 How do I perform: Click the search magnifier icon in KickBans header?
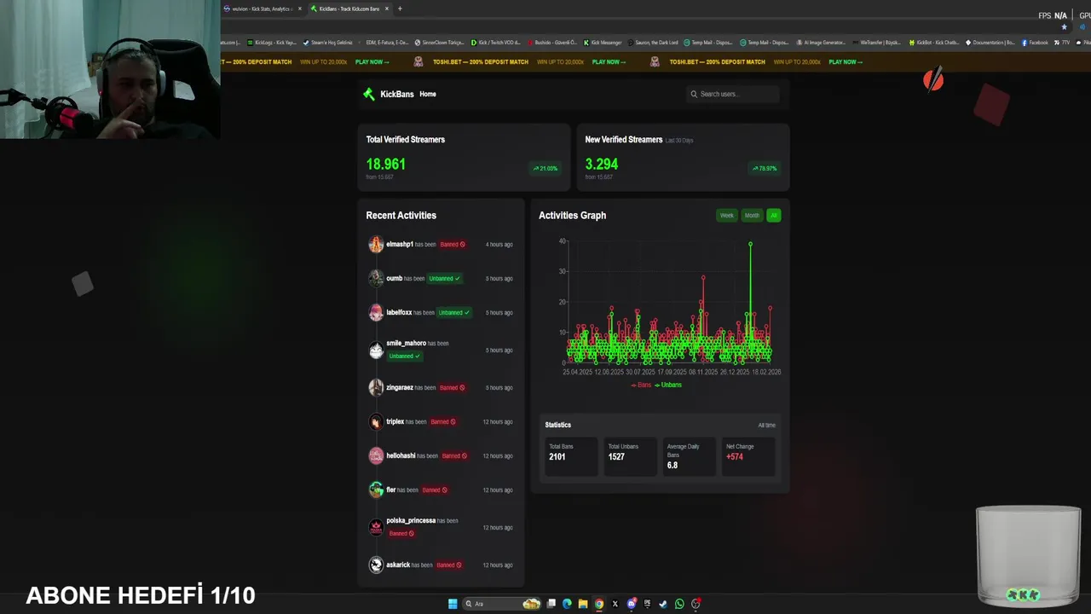tap(694, 94)
